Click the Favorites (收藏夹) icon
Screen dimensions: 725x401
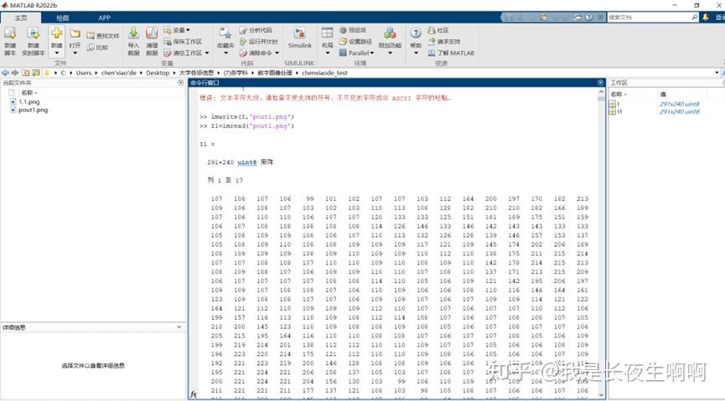click(225, 34)
